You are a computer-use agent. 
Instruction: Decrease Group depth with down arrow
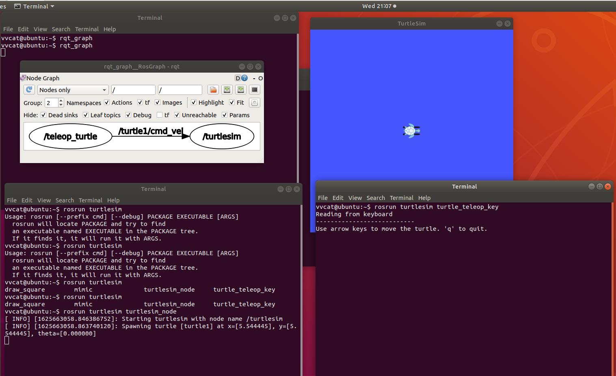[61, 105]
